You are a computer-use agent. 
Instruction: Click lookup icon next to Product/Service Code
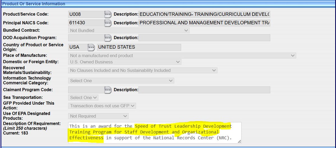[108, 14]
